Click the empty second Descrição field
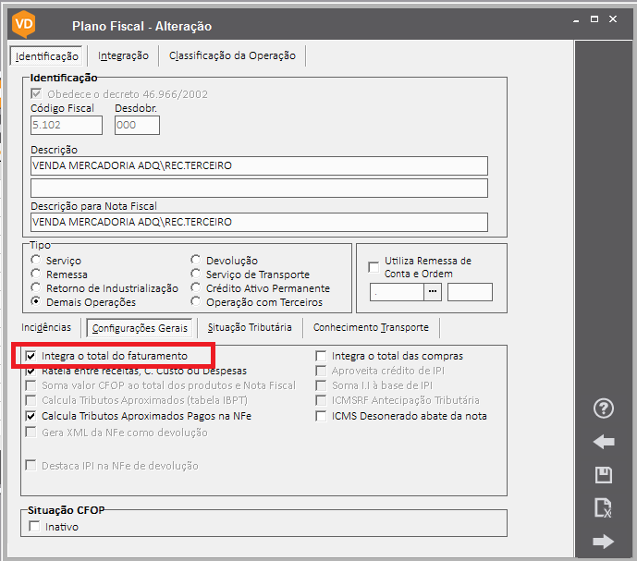 coord(259,189)
